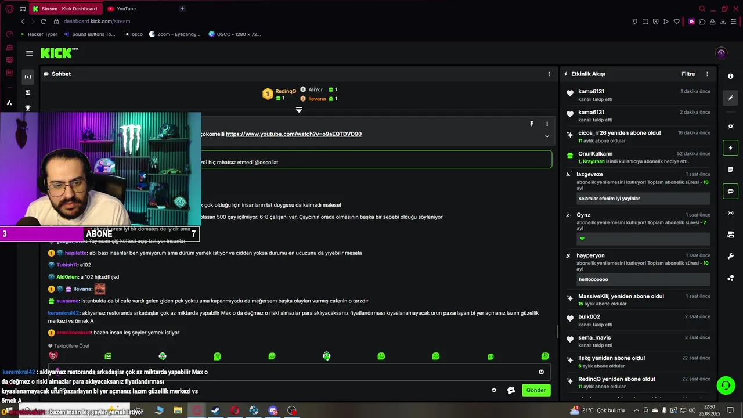Open the emoji picker in chat input
This screenshot has height=418, width=743.
pos(541,372)
